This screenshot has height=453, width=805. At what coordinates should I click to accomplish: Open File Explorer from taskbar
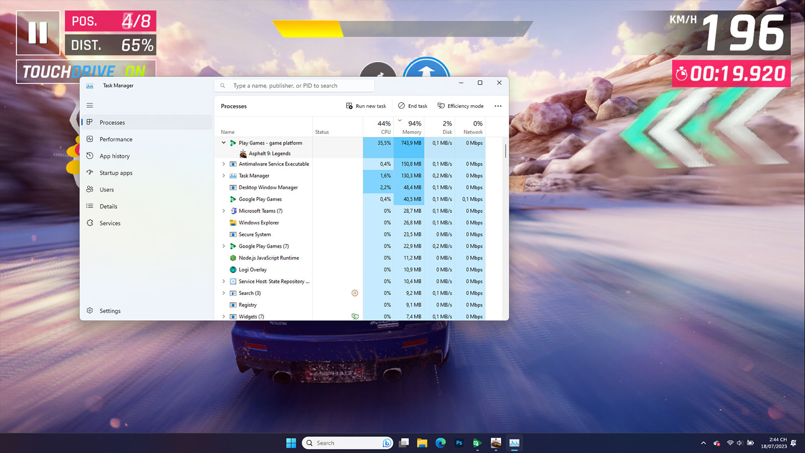422,443
